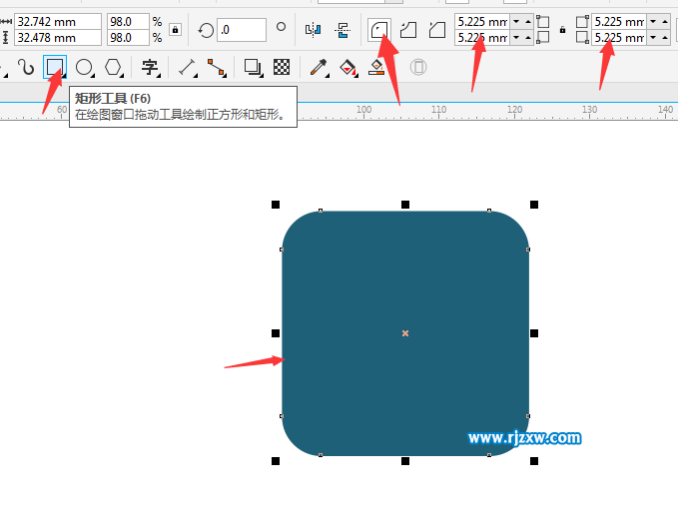Increase the top-right corner radius with its up arrow
678x518 pixels.
point(665,22)
